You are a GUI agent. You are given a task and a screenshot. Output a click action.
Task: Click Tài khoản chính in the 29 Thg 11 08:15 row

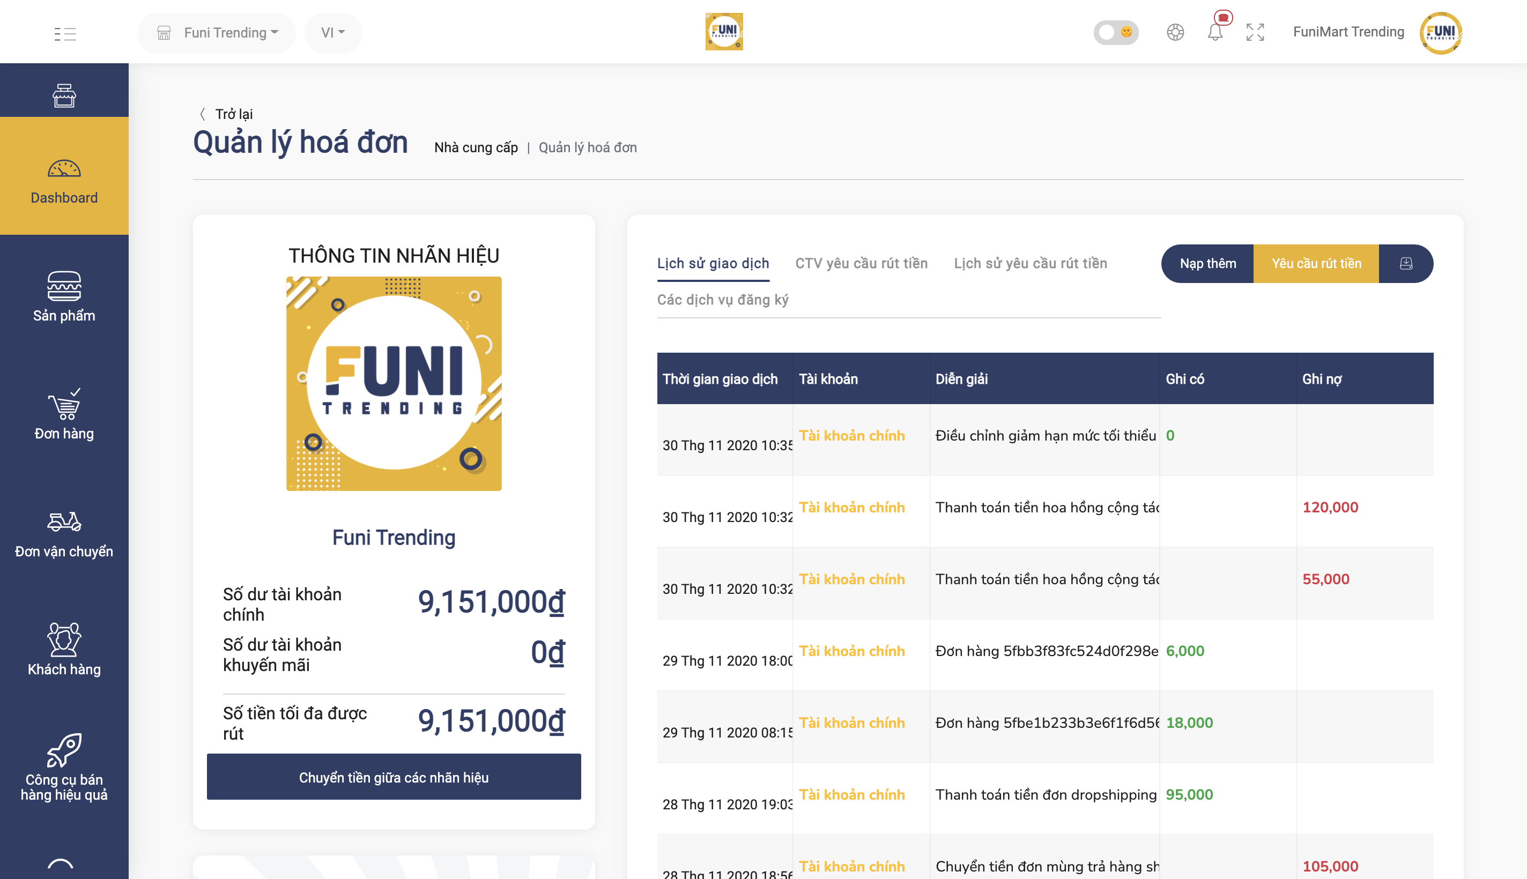(851, 722)
